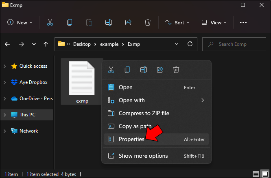Click the Share icon in the top toolbar
This screenshot has height=178, width=271.
(x=129, y=23)
